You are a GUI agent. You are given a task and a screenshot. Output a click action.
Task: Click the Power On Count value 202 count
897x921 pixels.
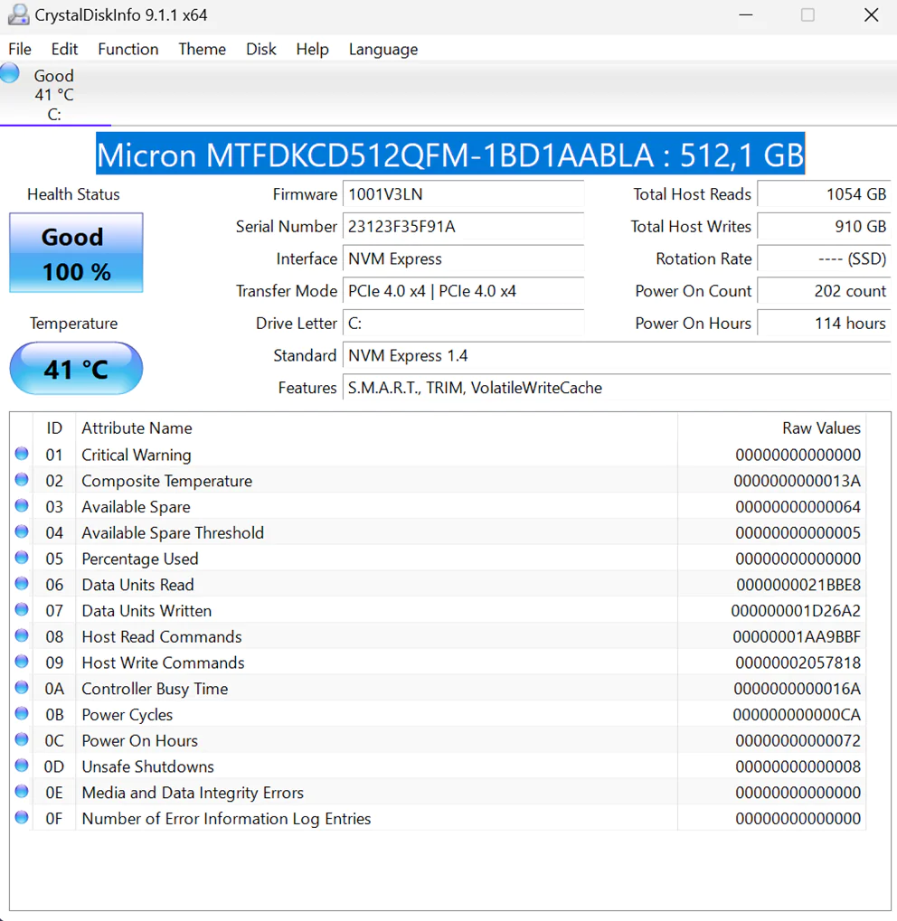pyautogui.click(x=824, y=291)
